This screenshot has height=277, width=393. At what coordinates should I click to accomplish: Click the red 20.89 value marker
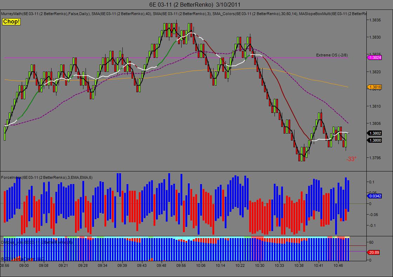[373, 252]
